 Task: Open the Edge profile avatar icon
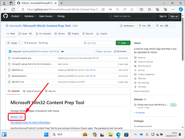pos(4,3)
